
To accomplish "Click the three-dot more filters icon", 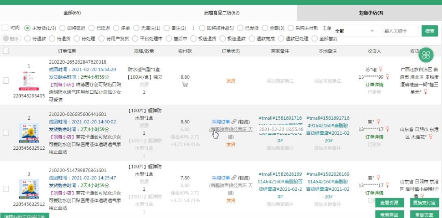I will click(x=193, y=28).
